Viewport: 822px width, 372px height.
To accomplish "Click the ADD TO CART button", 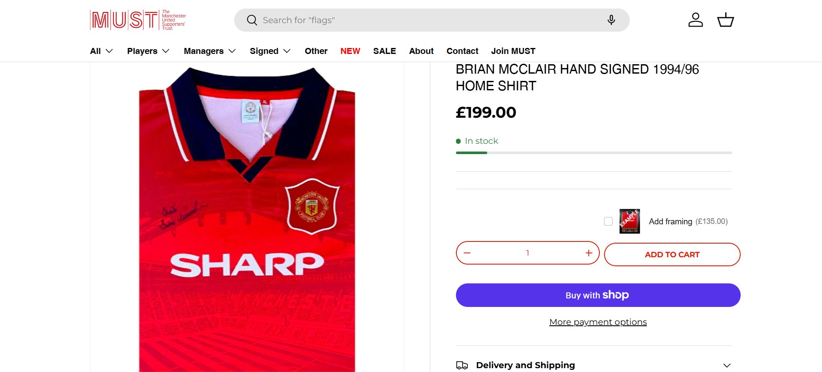I will pos(672,255).
